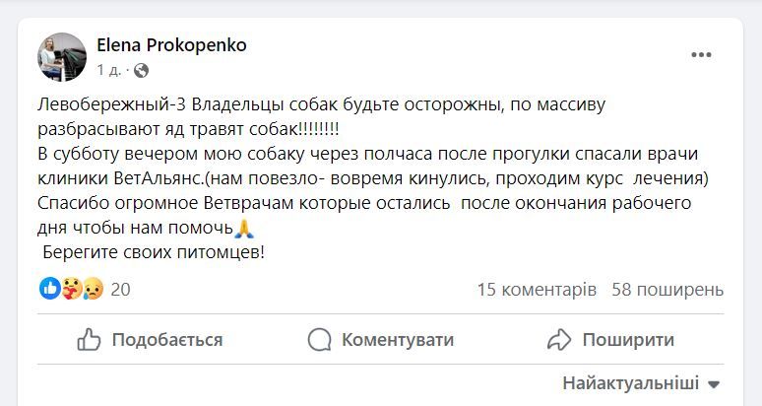Image resolution: width=762 pixels, height=406 pixels.
Task: Click the care hug reaction emoji
Action: [x=71, y=289]
